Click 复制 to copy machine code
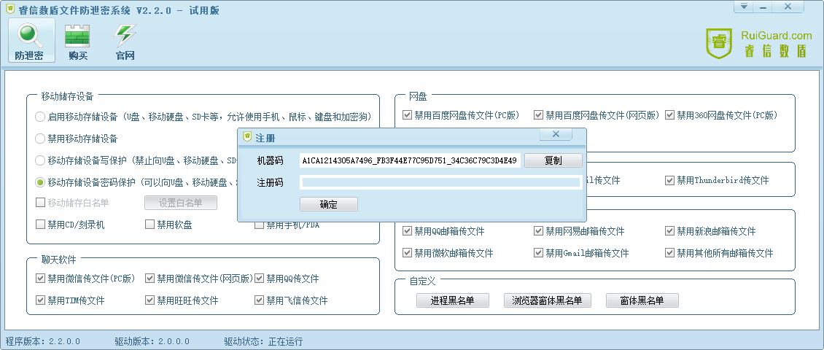This screenshot has height=350, width=824. pos(553,160)
